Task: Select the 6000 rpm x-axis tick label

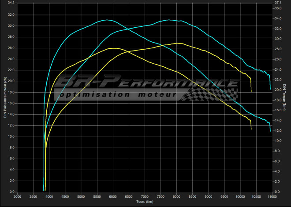Action: point(113,197)
